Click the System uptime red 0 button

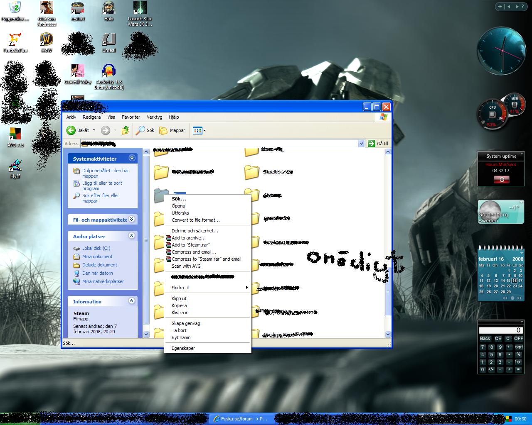coord(502,180)
